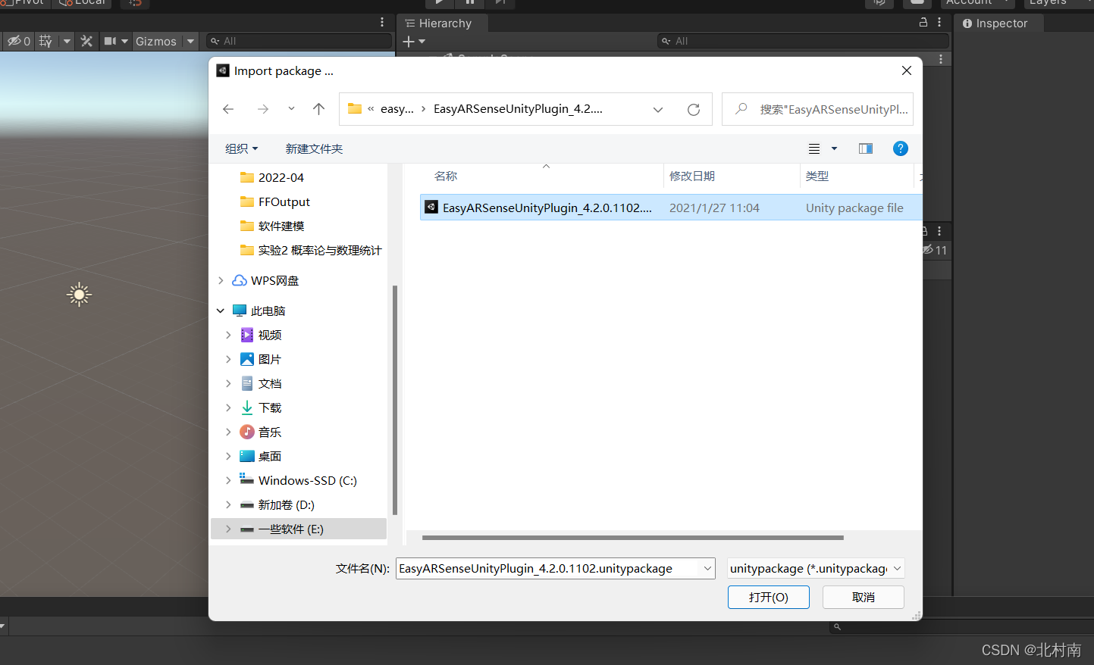Close the Import package dialog
The height and width of the screenshot is (665, 1094).
pyautogui.click(x=906, y=70)
